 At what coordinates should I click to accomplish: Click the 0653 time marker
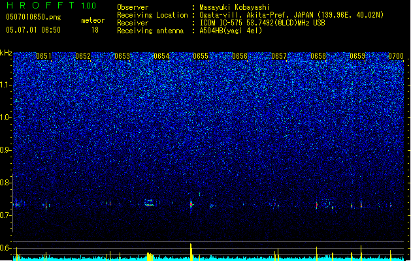122,56
